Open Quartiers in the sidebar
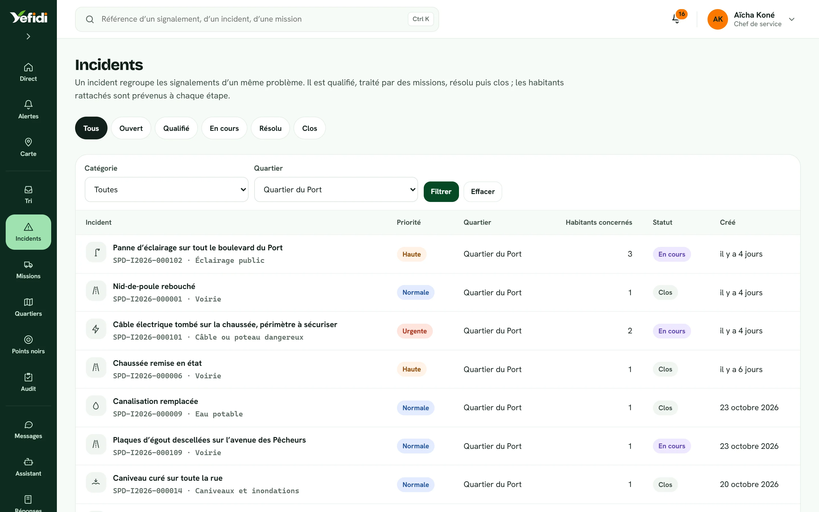819x512 pixels. pos(28,307)
